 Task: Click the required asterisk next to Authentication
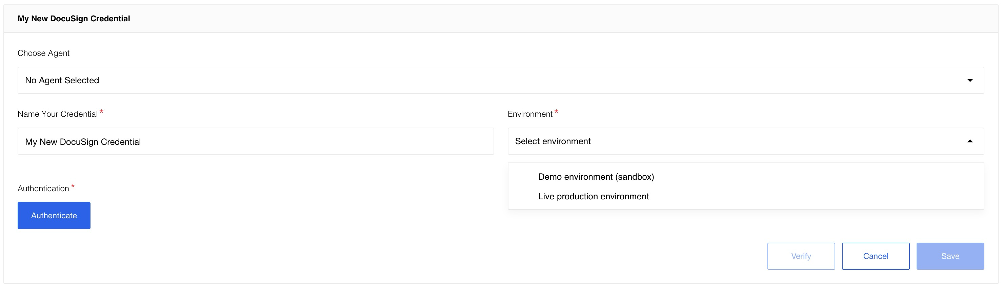click(x=73, y=186)
